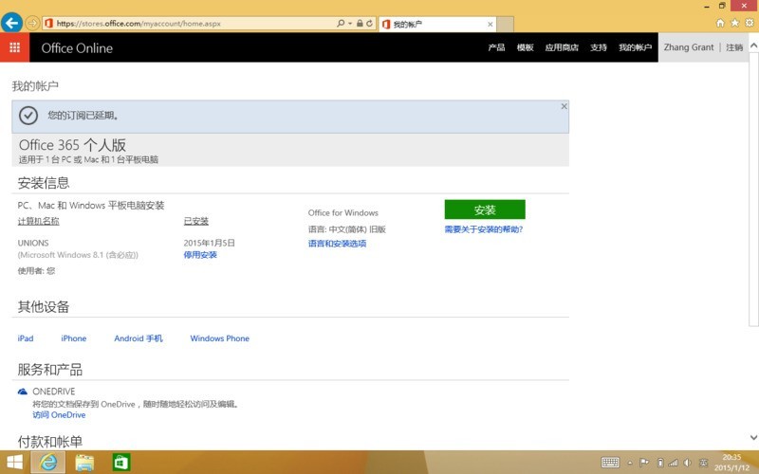Open the iPhone device link

pyautogui.click(x=74, y=338)
